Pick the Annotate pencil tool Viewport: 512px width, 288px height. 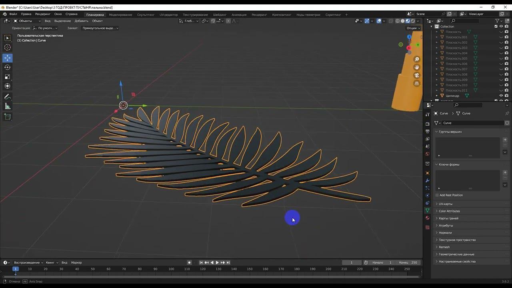coord(8,97)
